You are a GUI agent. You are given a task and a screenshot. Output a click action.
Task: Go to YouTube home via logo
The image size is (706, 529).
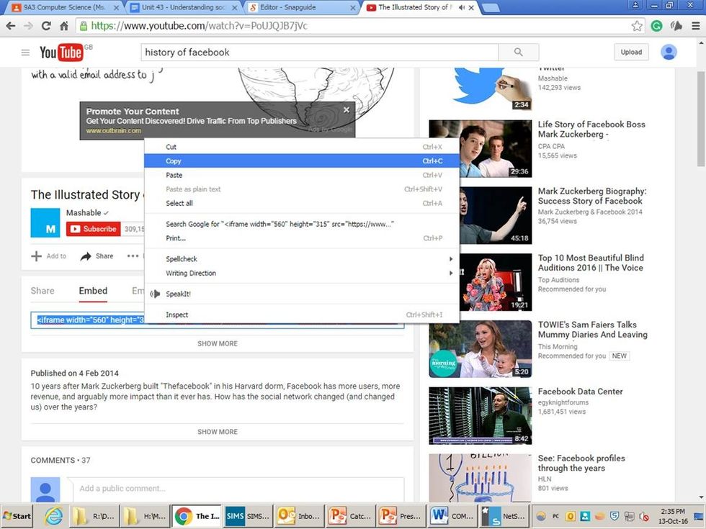pos(61,53)
